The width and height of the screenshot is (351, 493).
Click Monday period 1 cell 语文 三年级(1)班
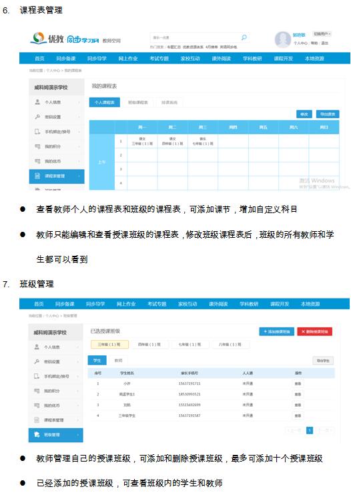pos(142,141)
